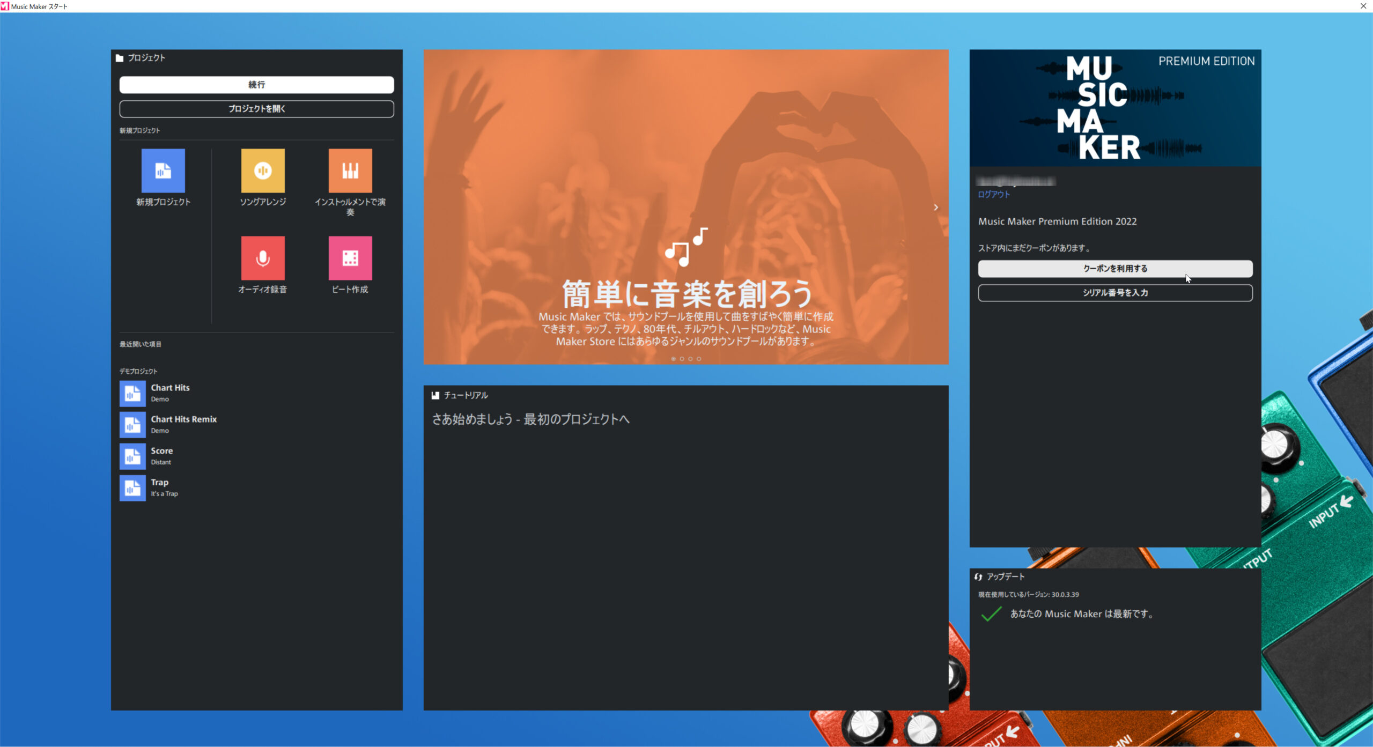The height and width of the screenshot is (747, 1373).
Task: Click the It's a Trap subtitle text
Action: (164, 494)
